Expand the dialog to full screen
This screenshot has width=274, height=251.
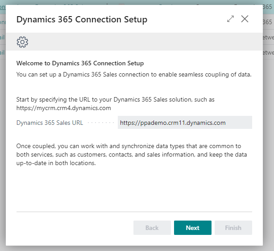tap(230, 19)
